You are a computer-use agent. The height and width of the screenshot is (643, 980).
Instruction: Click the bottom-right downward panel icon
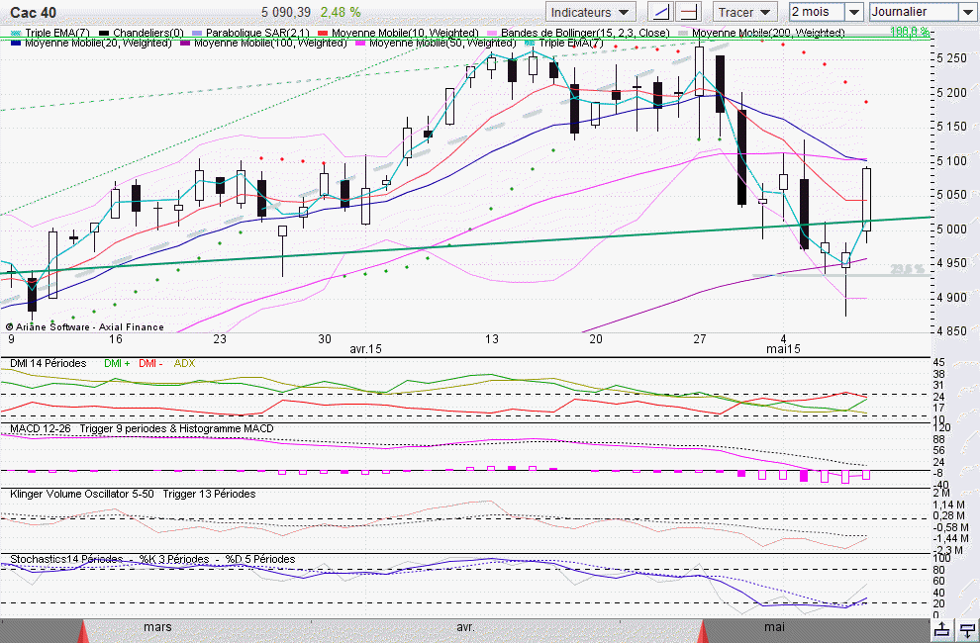(965, 629)
